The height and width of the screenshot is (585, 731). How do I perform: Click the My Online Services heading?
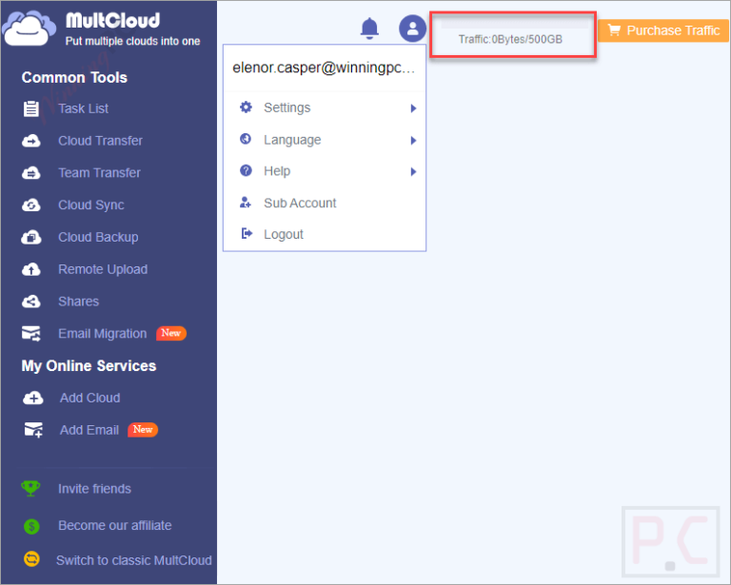[x=89, y=365]
